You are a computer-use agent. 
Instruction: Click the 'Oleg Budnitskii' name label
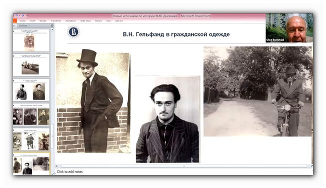(275, 40)
